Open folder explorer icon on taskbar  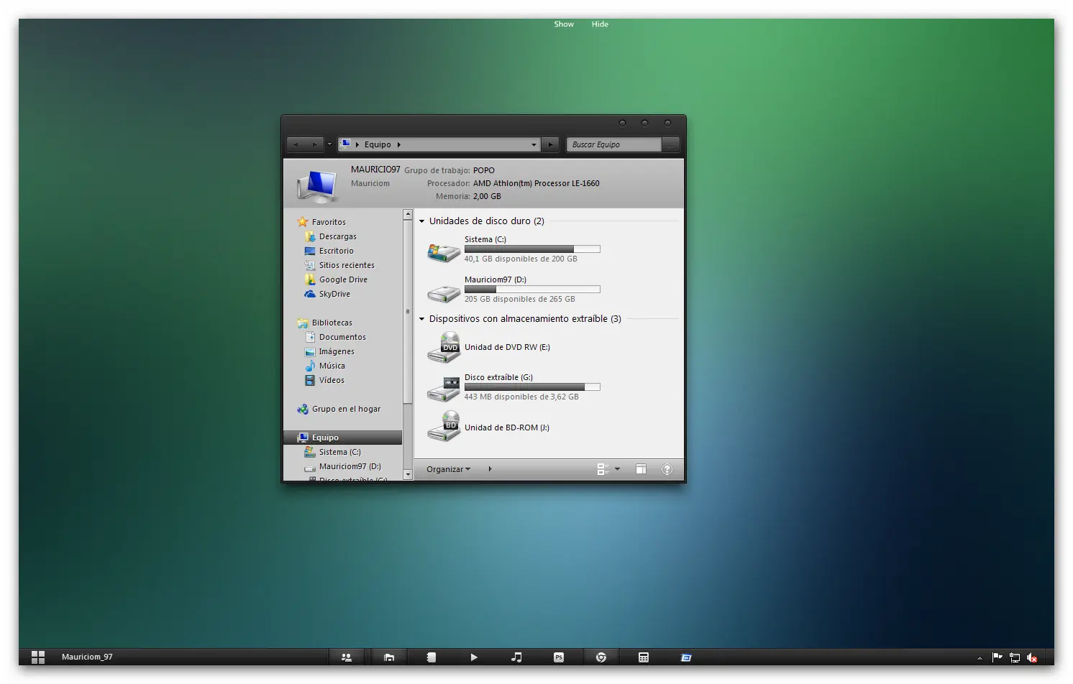[389, 657]
